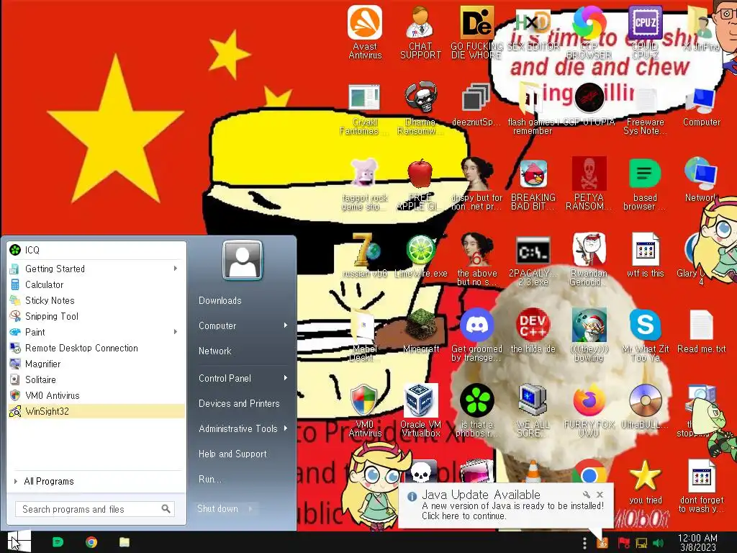Image resolution: width=737 pixels, height=553 pixels.
Task: Show hidden system tray icons
Action: [x=584, y=543]
